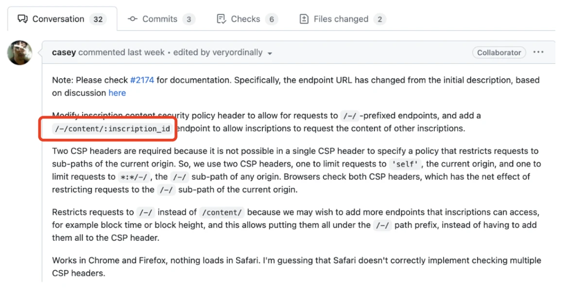Viewport: 585px width, 303px height.
Task: Click the Conversation count badge 32
Action: (98, 19)
